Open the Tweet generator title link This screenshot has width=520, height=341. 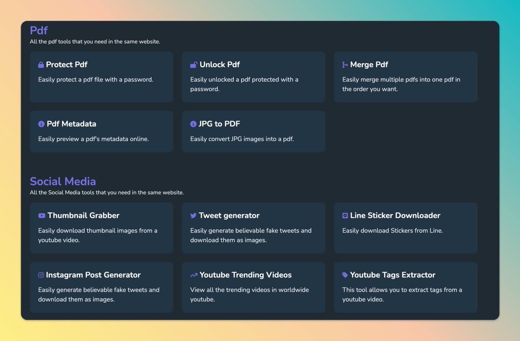[x=229, y=215]
